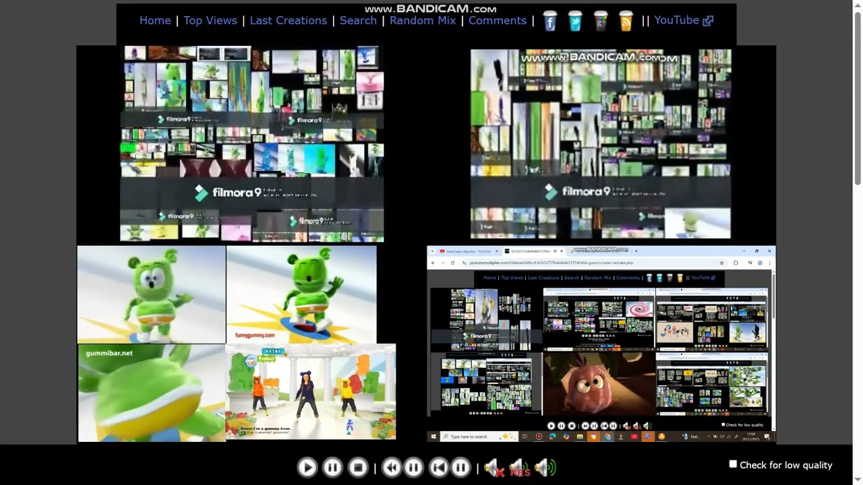Click the pause button between rewind and skip-to-start
The width and height of the screenshot is (863, 485).
(x=413, y=467)
